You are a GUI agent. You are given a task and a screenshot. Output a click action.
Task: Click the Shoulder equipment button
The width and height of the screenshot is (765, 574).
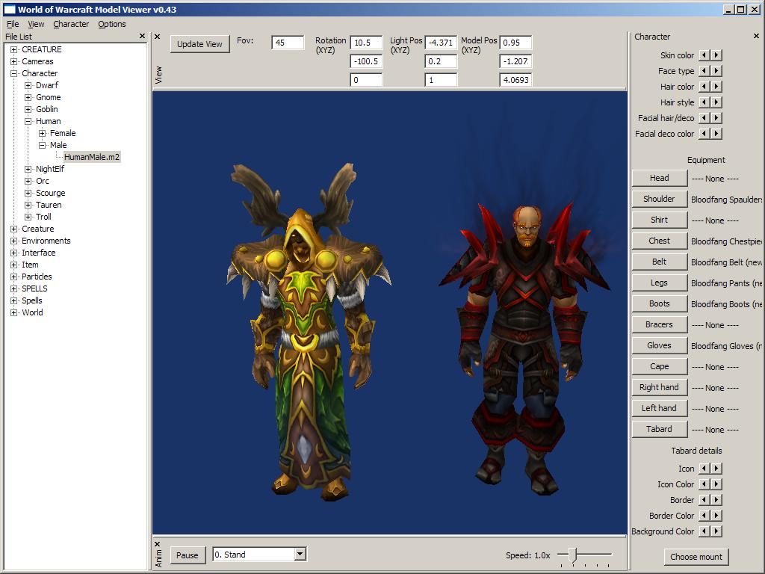point(659,199)
